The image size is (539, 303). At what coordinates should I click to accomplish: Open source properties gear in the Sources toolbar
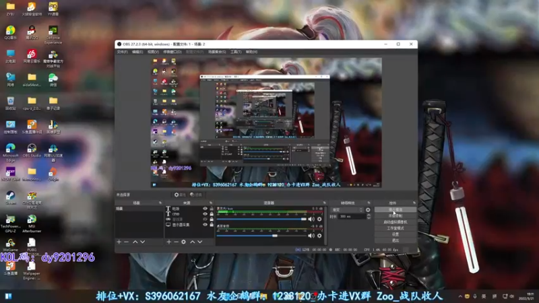[x=183, y=242]
